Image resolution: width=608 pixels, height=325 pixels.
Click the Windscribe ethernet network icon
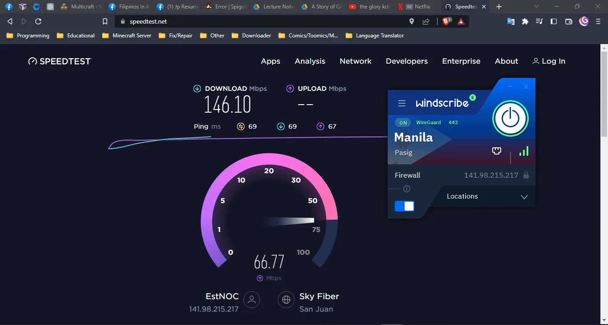[x=497, y=151]
